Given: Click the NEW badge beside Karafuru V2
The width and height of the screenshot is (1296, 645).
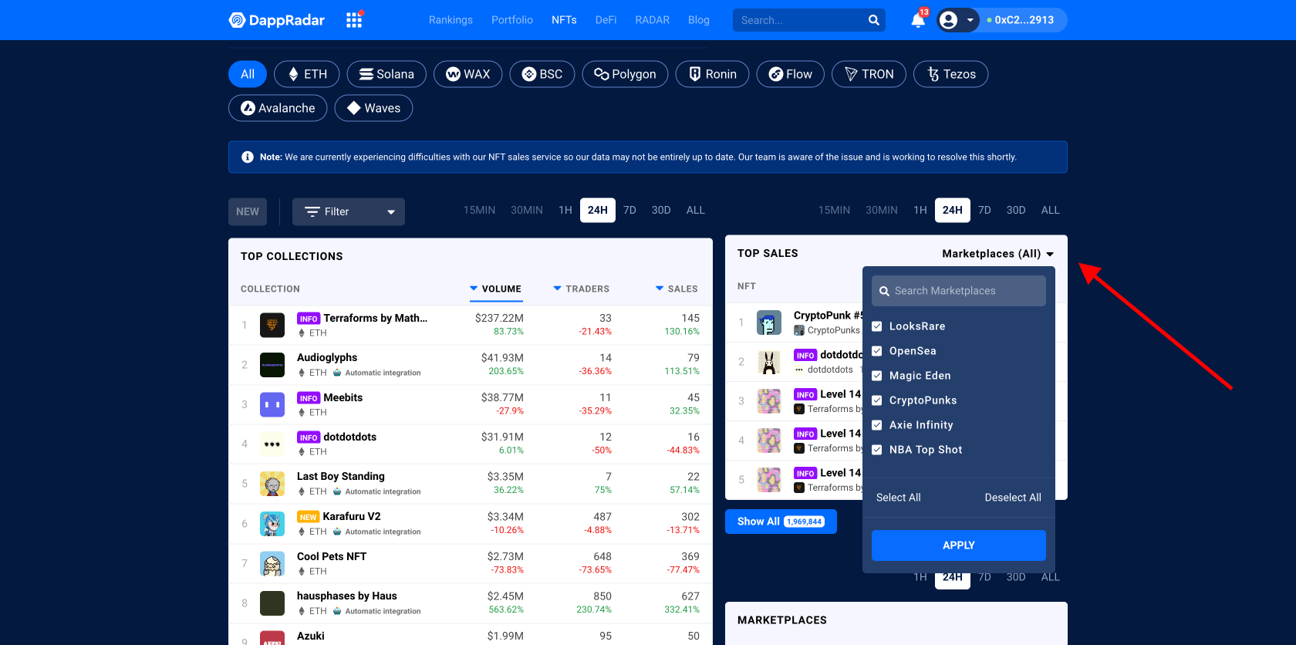Looking at the screenshot, I should [309, 517].
